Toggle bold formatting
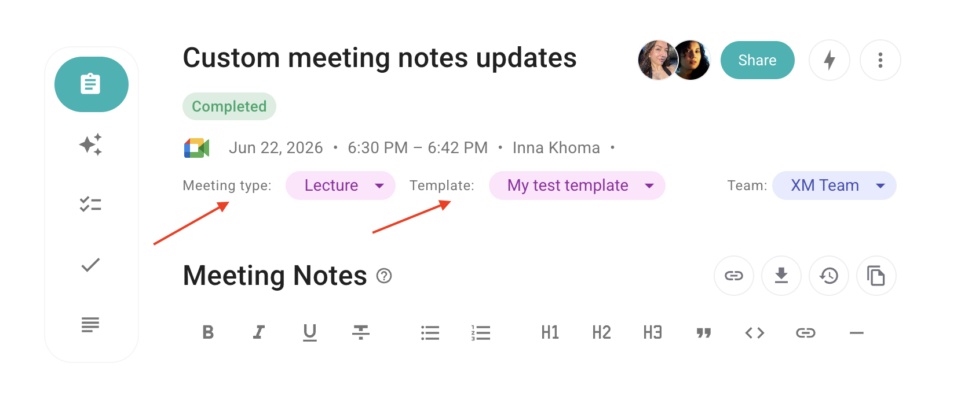This screenshot has height=393, width=972. click(x=208, y=332)
